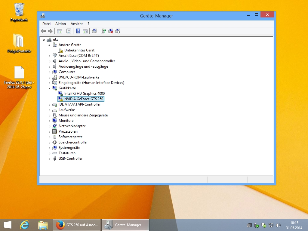Click Uninstall device toolbar icon
308x231 pixels.
(x=111, y=31)
